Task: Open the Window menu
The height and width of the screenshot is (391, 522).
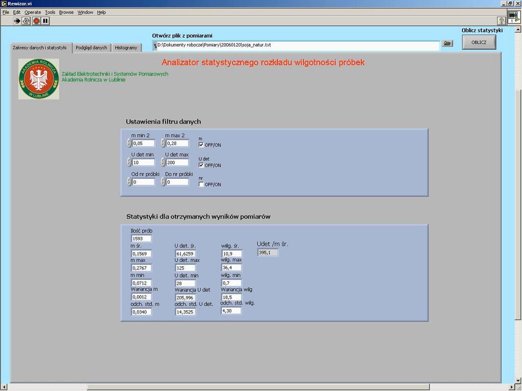Action: (85, 12)
